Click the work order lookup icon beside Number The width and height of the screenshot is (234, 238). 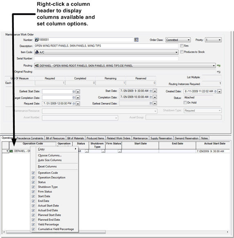[x=136, y=40]
